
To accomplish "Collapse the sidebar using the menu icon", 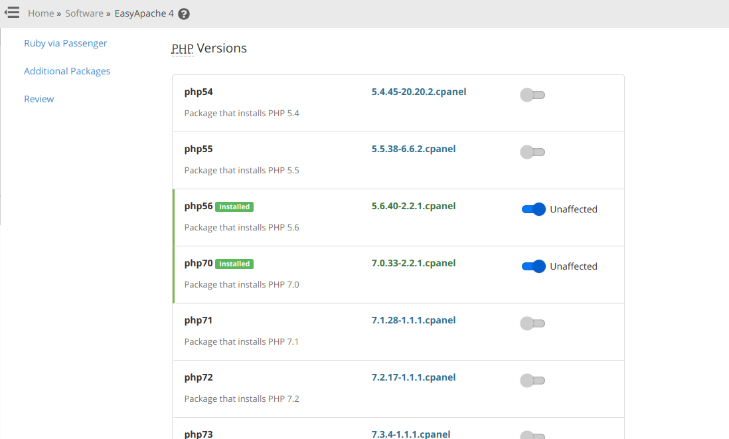I will click(x=12, y=13).
